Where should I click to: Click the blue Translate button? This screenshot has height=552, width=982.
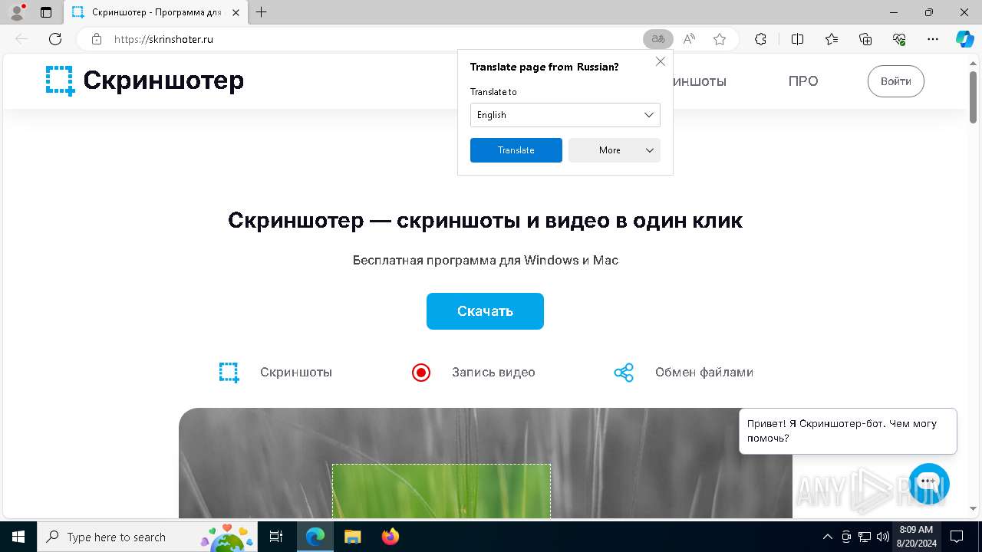(x=516, y=150)
